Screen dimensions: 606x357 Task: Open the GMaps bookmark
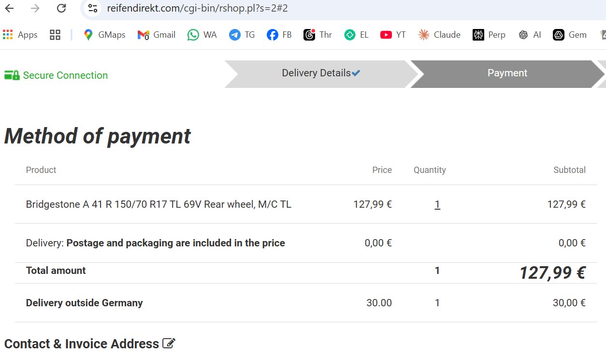coord(104,35)
